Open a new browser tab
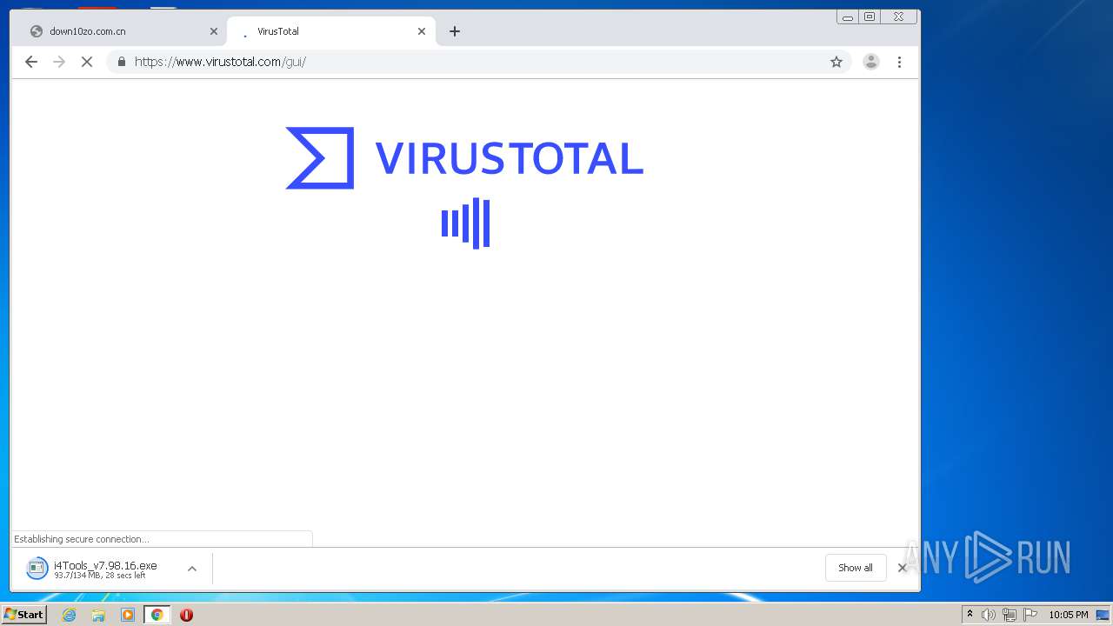The image size is (1113, 626). pyautogui.click(x=455, y=31)
